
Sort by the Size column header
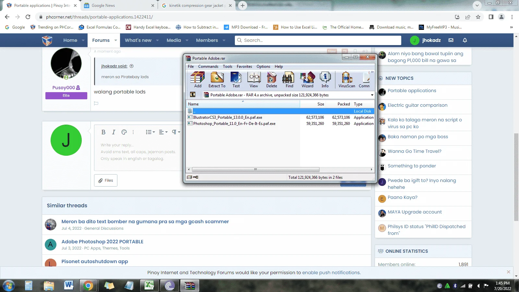coord(313,104)
